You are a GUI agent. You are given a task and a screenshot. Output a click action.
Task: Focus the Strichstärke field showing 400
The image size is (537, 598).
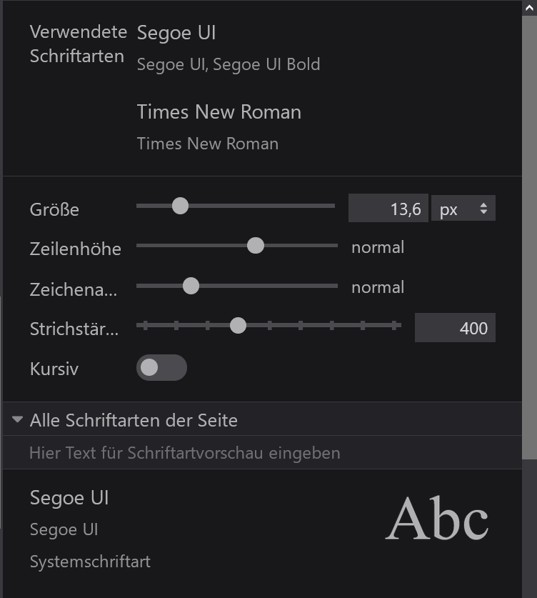pos(455,328)
